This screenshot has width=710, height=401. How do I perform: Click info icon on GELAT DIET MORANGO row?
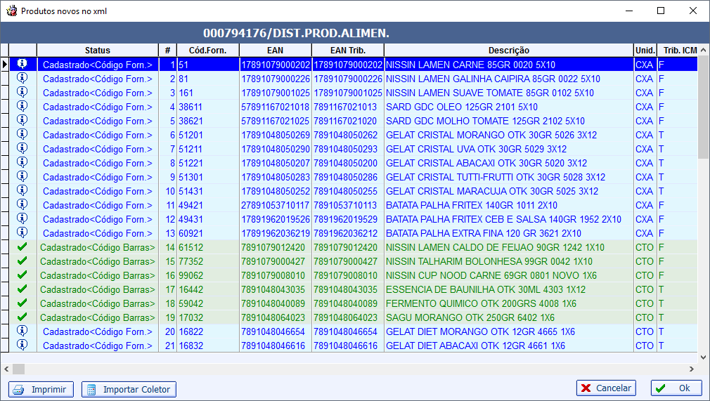[22, 330]
